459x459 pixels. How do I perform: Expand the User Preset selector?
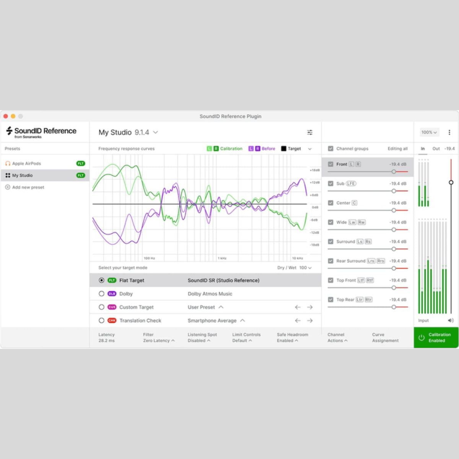[x=206, y=307]
